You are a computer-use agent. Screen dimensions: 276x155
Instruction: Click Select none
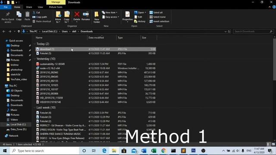(x=157, y=17)
